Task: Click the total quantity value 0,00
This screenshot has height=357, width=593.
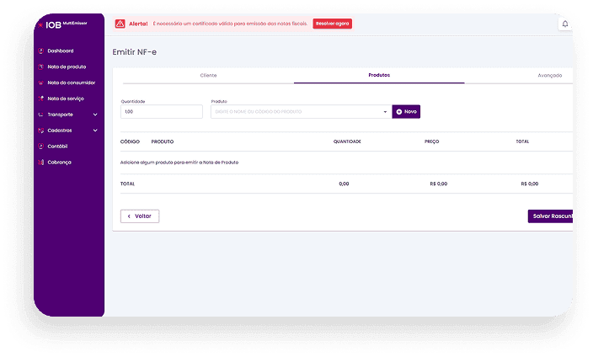Action: pos(344,184)
